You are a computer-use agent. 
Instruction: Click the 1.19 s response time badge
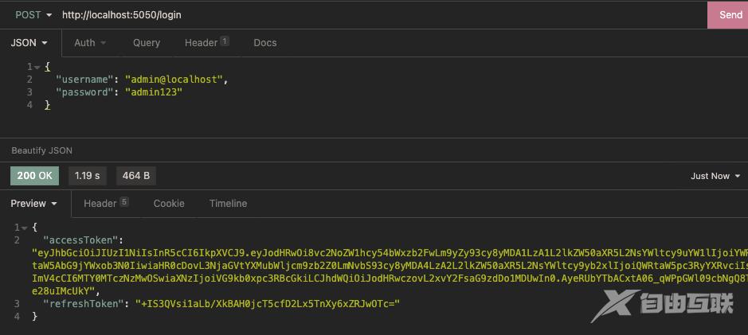(87, 176)
